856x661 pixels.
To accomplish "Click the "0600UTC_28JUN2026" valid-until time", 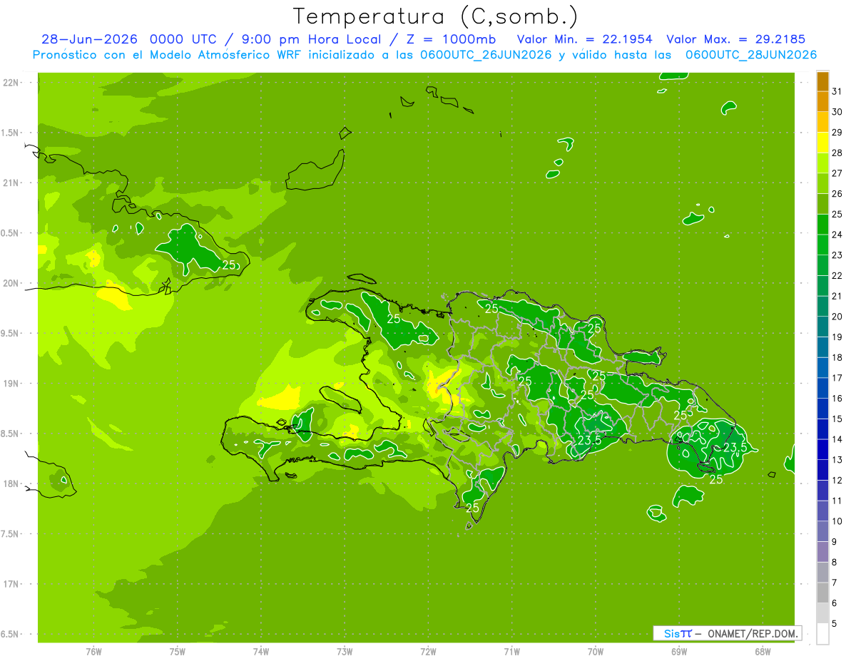I will (x=751, y=55).
